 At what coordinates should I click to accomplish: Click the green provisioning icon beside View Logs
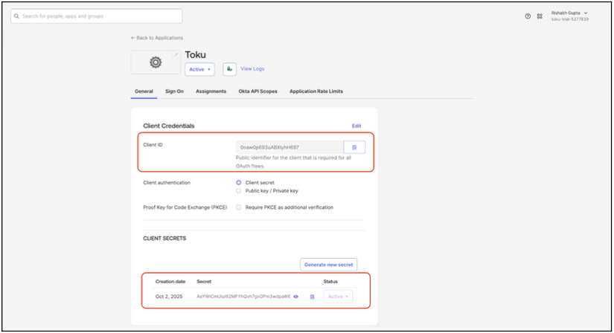click(229, 69)
